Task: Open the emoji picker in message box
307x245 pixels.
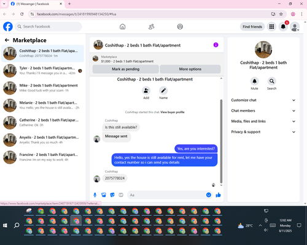Action: tap(209, 195)
